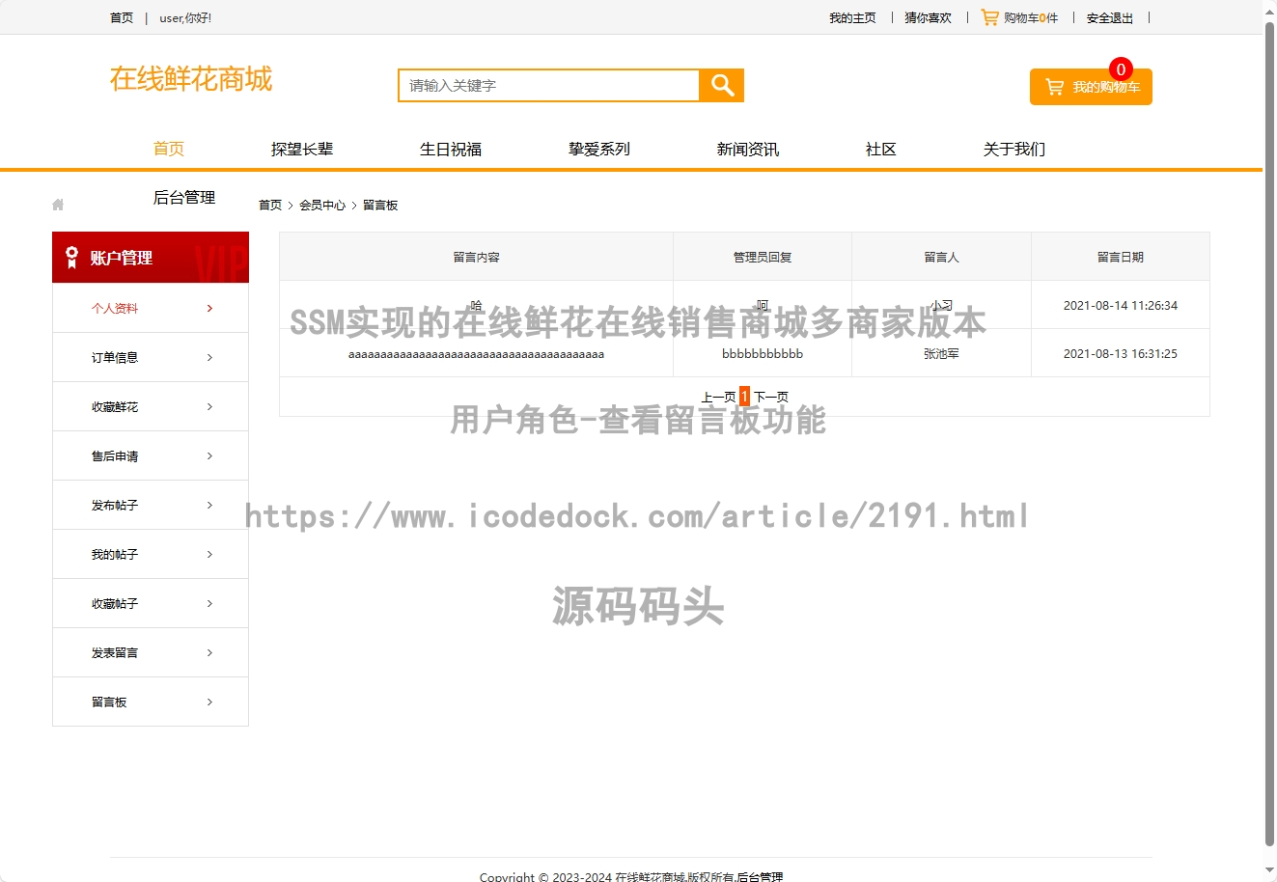This screenshot has width=1277, height=882.
Task: Open the 关于我们 navigation tab
Action: point(1014,149)
